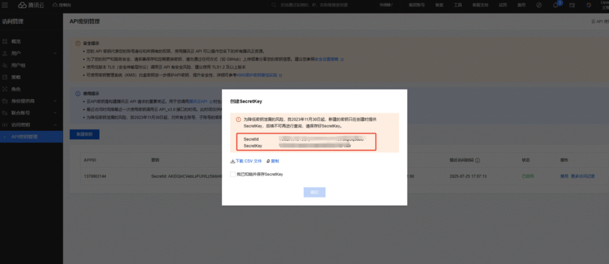Viewport: 609px width, 264px height.
Task: Open 客服支持 in top navigation
Action: (x=480, y=5)
